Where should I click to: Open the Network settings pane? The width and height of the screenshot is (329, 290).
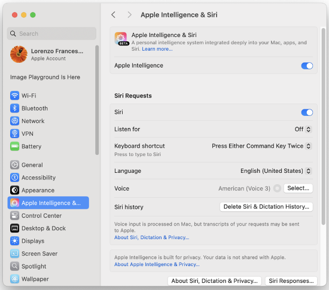(x=48, y=121)
